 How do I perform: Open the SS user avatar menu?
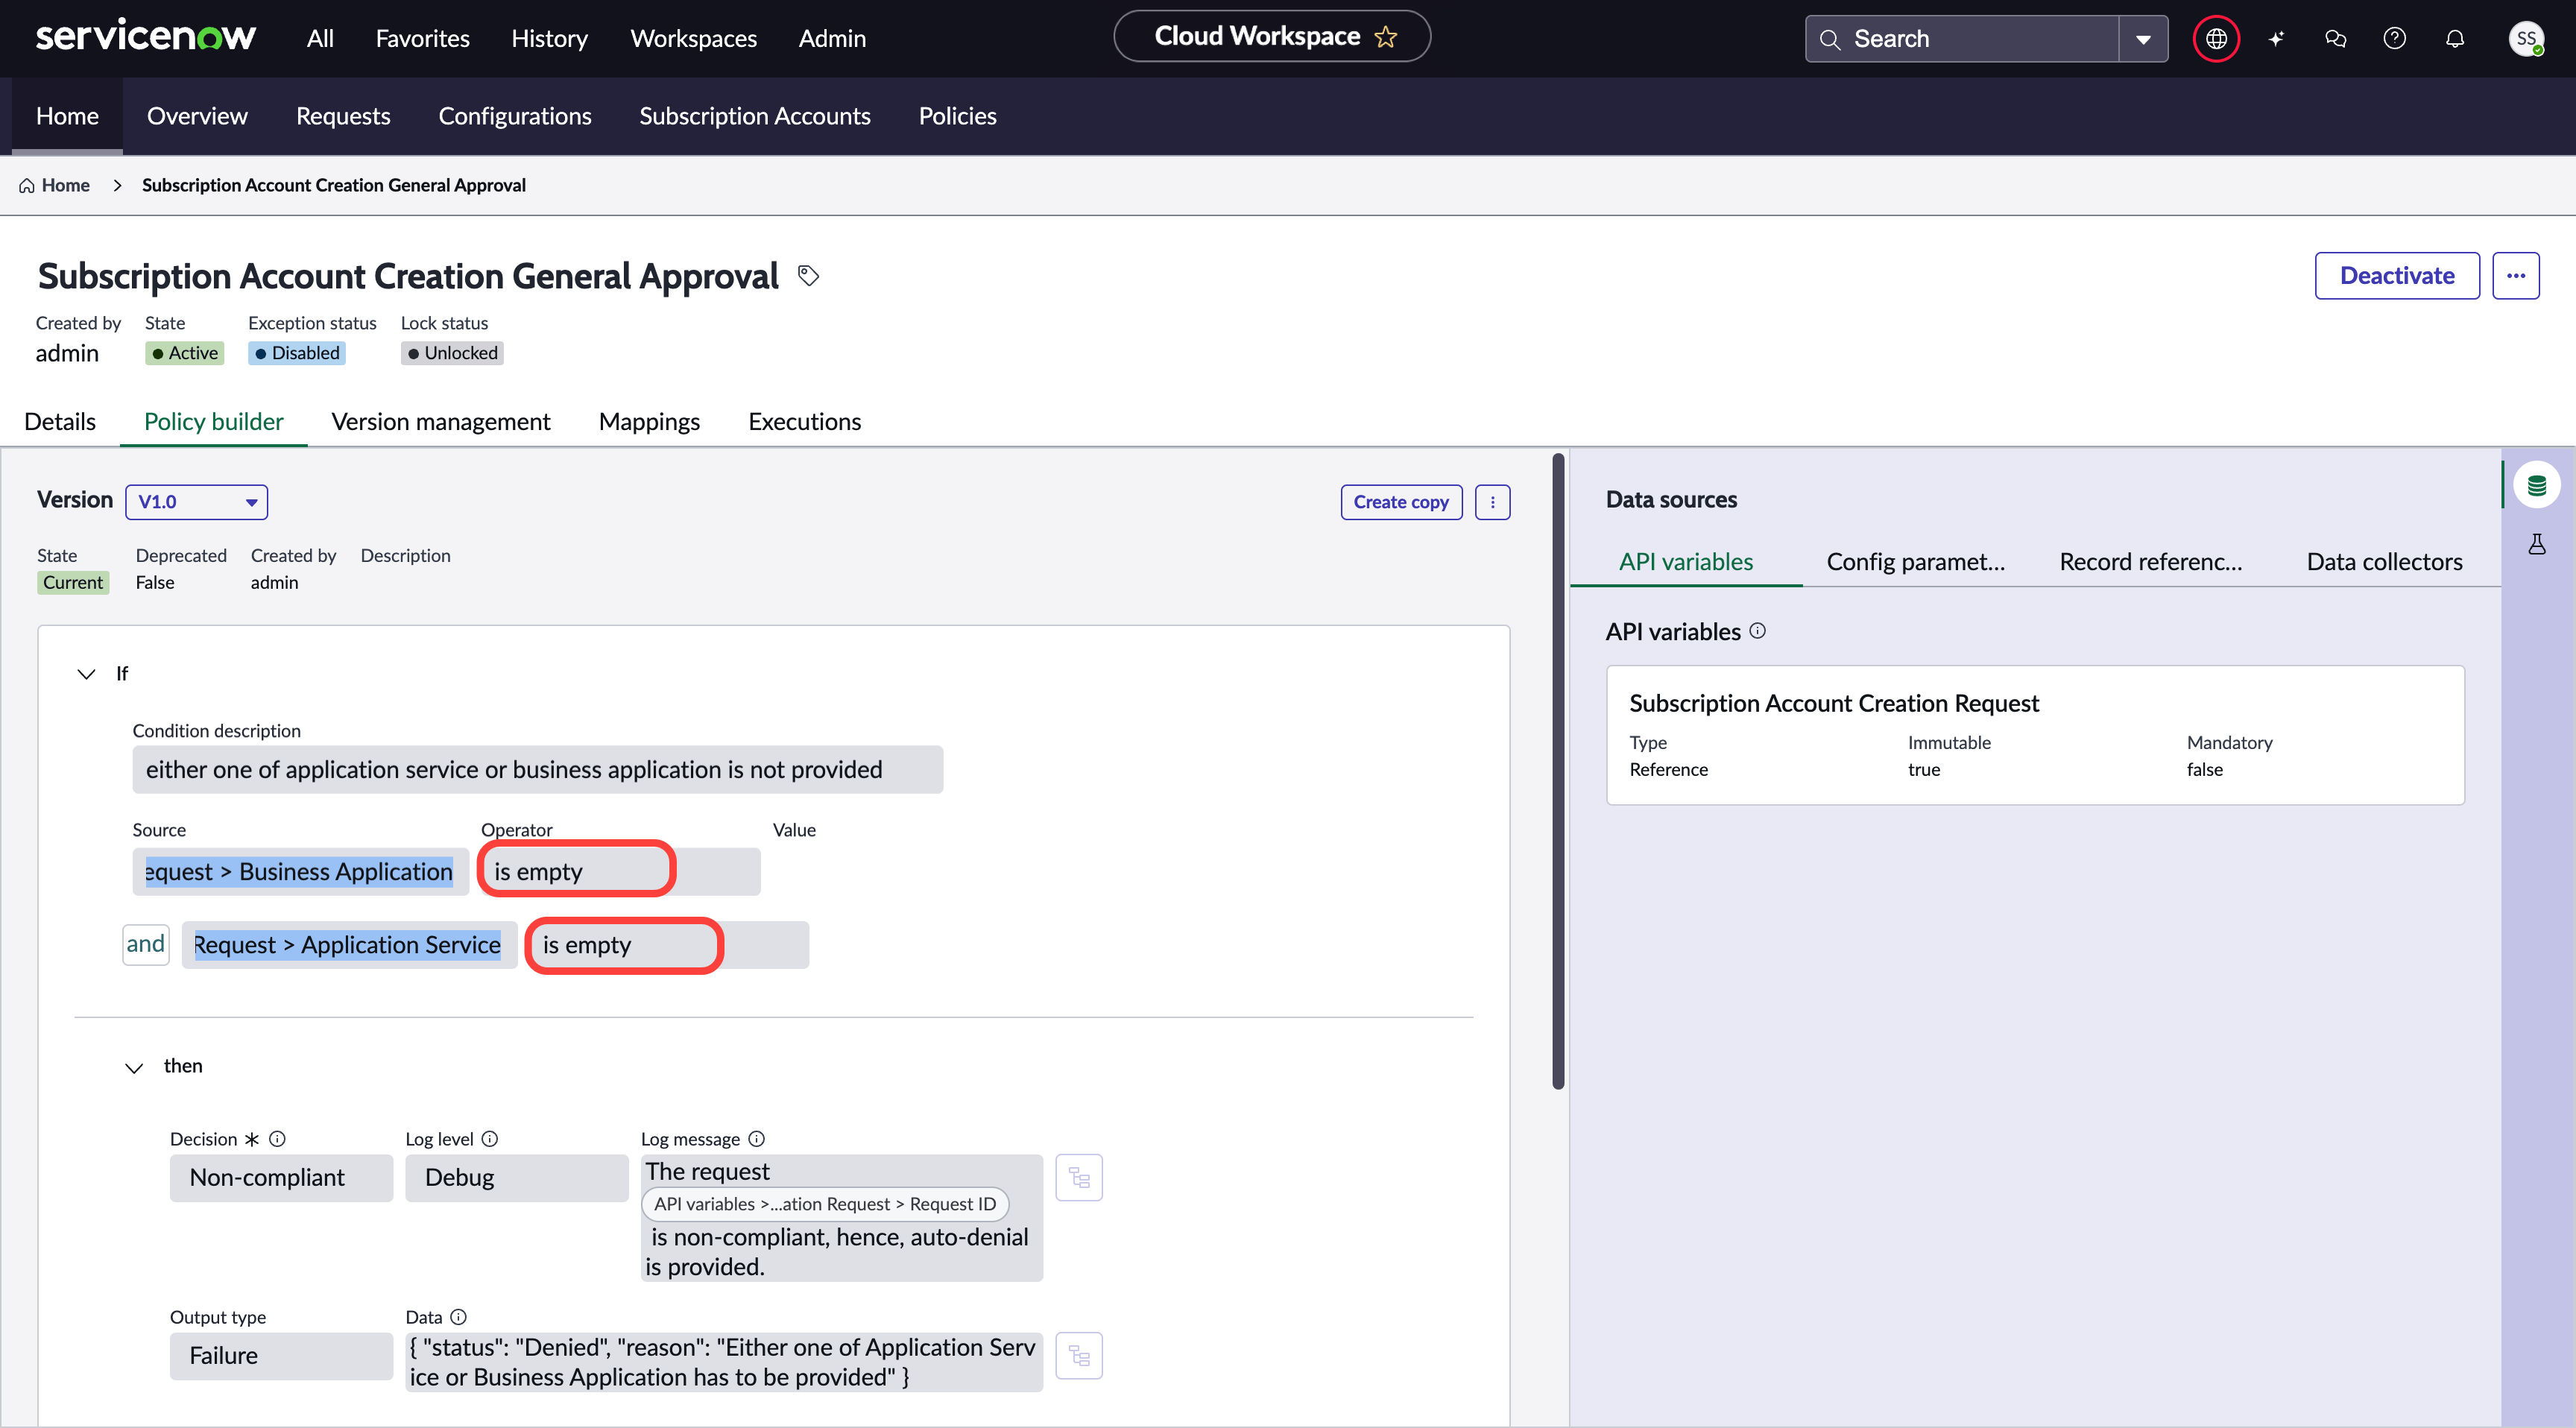click(2526, 39)
